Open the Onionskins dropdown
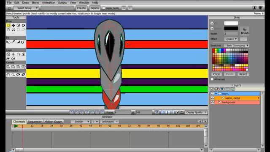The height and width of the screenshot is (152, 270). [x=109, y=122]
